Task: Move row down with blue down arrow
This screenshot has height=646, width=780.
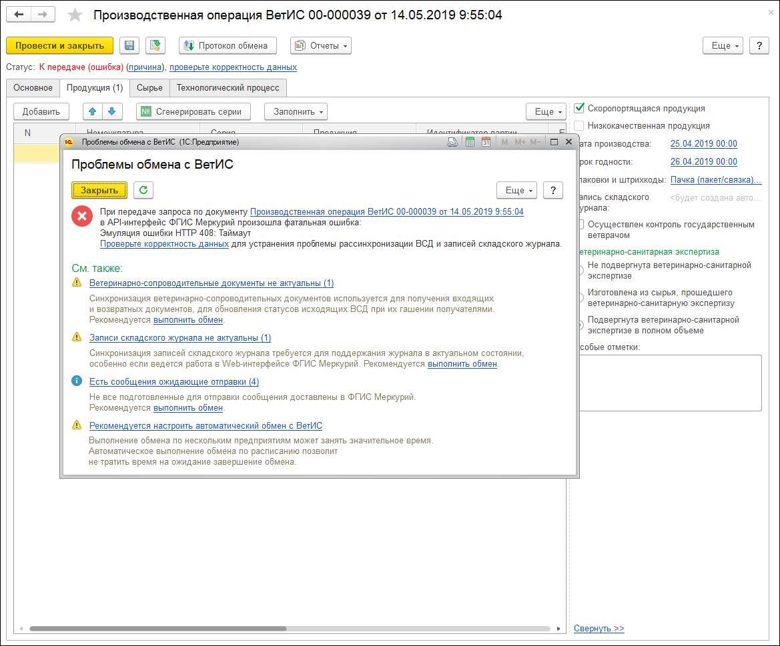Action: [112, 111]
